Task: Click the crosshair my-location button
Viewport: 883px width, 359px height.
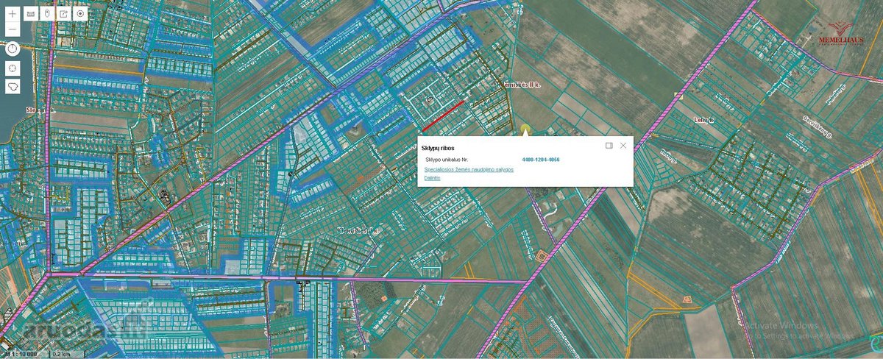Action: coord(13,68)
